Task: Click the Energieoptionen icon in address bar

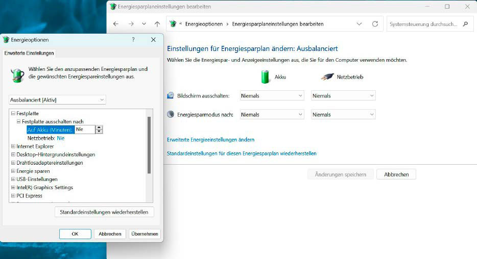Action: coord(173,24)
